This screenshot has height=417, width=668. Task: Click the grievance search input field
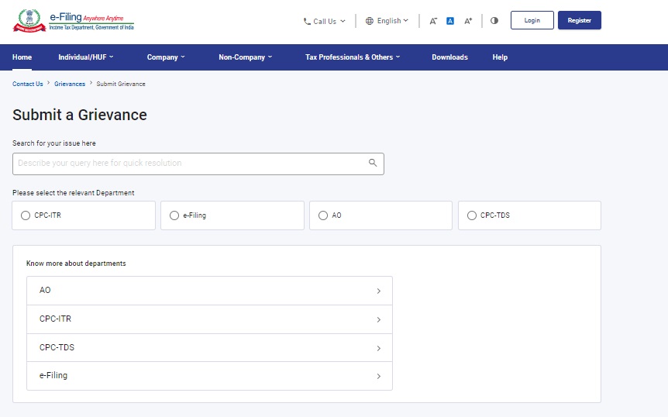(x=198, y=164)
